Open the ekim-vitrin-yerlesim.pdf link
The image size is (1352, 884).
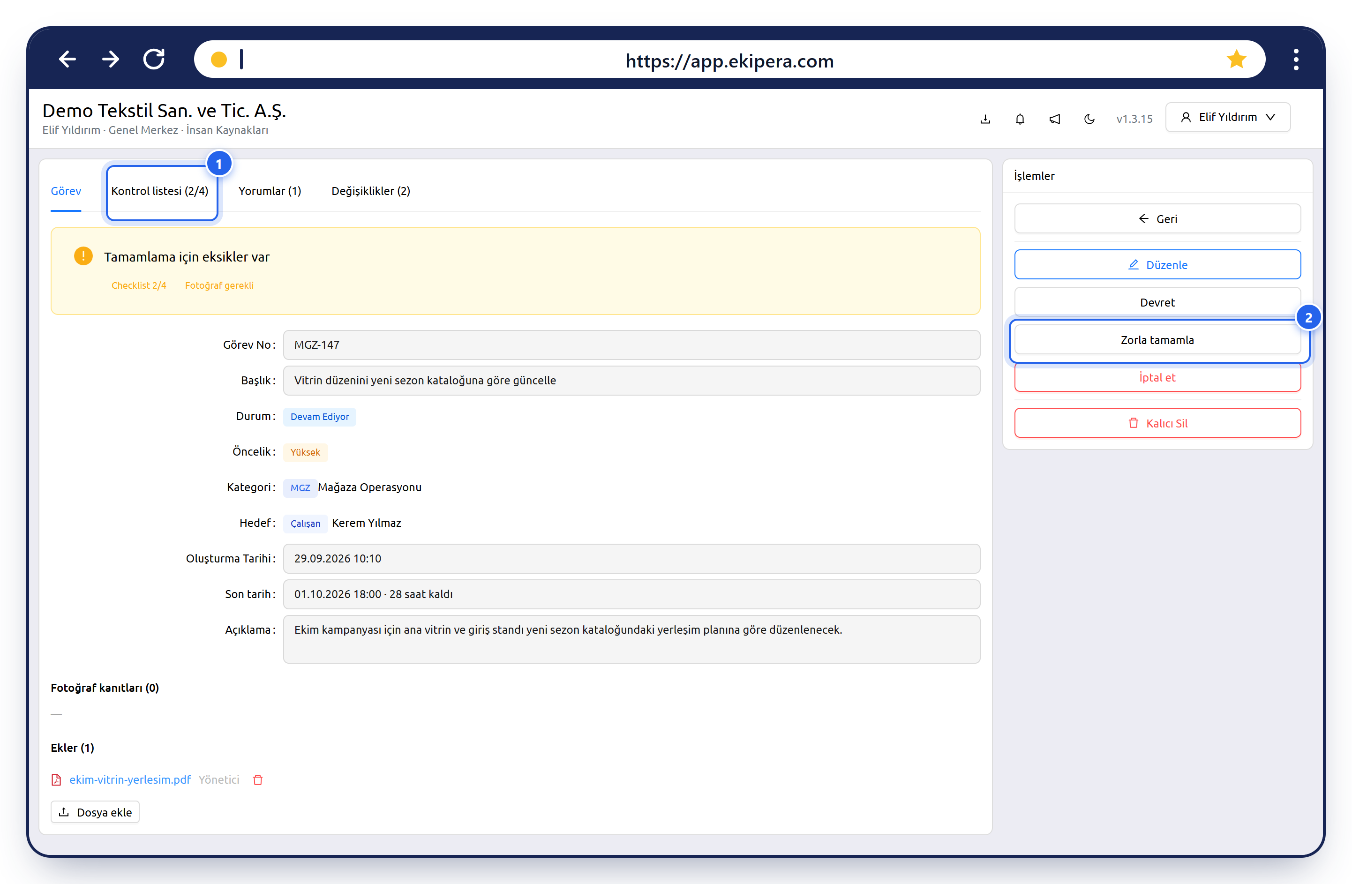click(130, 779)
